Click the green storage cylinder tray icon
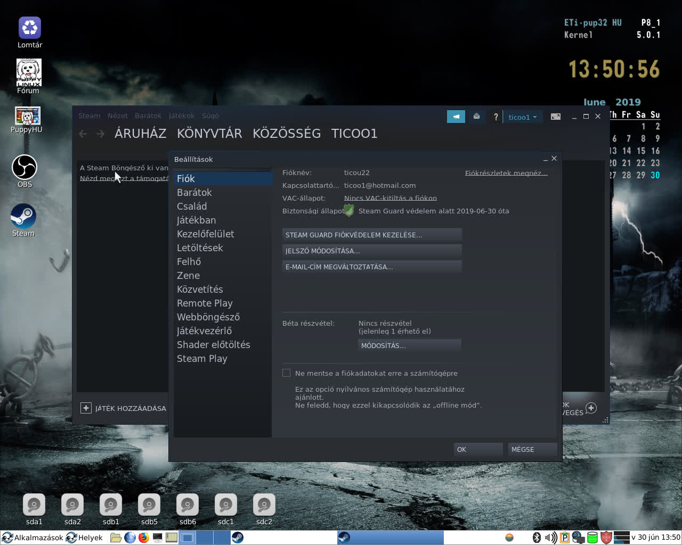 [592, 538]
